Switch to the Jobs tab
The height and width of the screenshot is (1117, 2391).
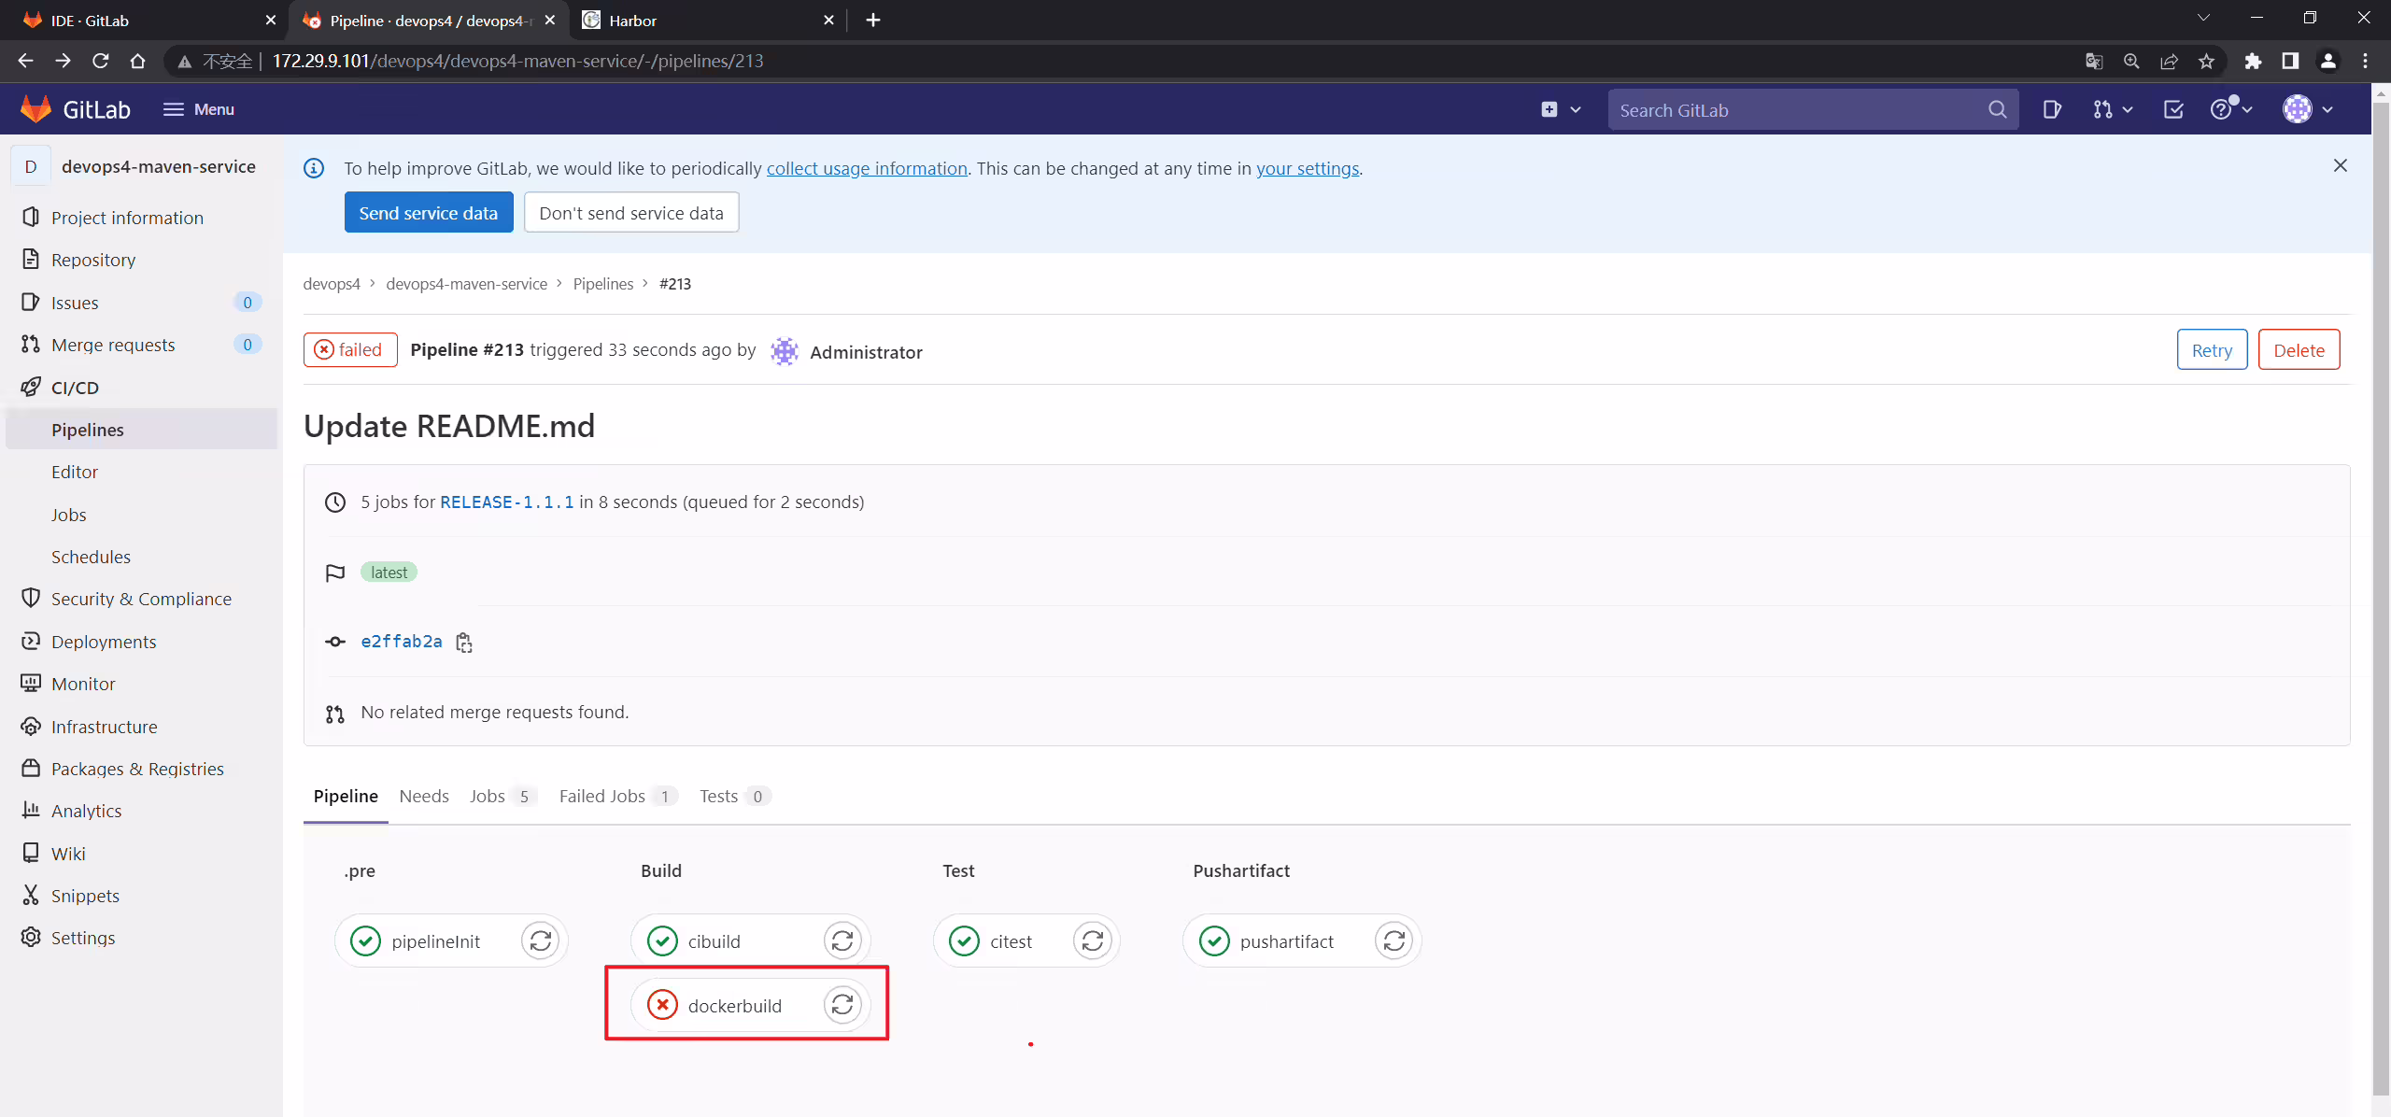coord(502,796)
